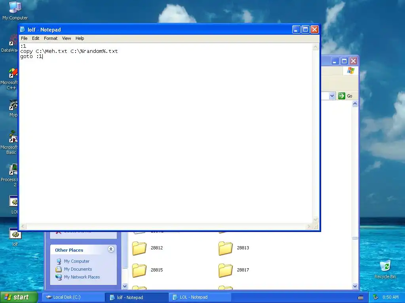Switch to lolf - Notepad taskbar button

click(136, 297)
